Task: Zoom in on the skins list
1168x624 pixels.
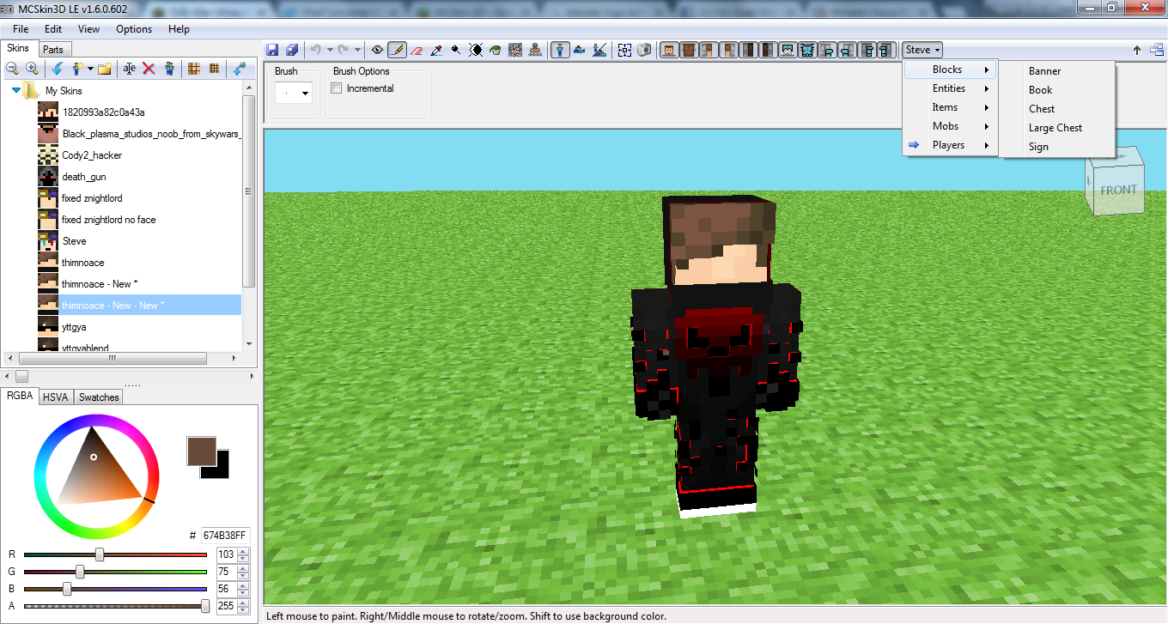Action: pos(31,69)
